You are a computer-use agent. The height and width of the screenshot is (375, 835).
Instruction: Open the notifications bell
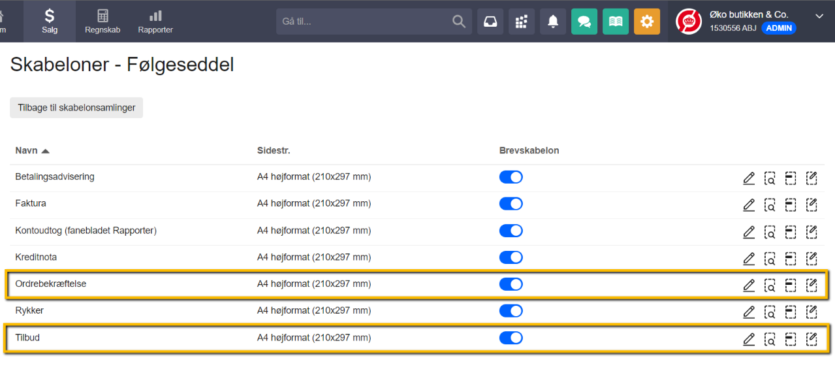(x=553, y=22)
